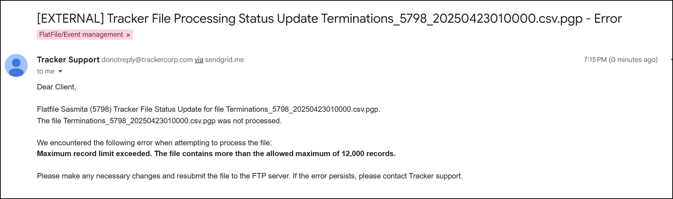The width and height of the screenshot is (673, 199).
Task: Click the "Dear Client," greeting line
Action: [56, 87]
